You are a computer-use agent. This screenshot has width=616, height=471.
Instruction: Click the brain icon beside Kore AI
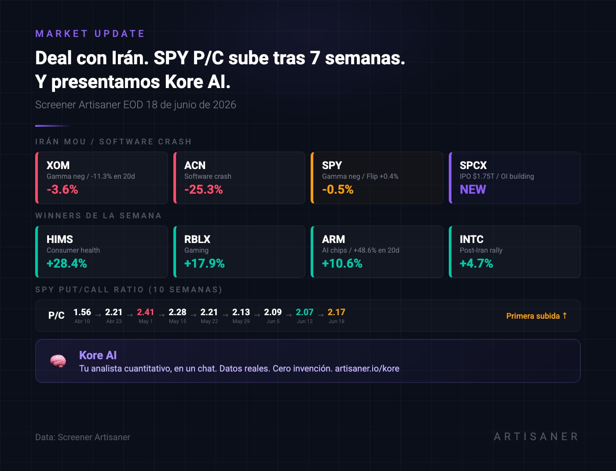(x=58, y=361)
